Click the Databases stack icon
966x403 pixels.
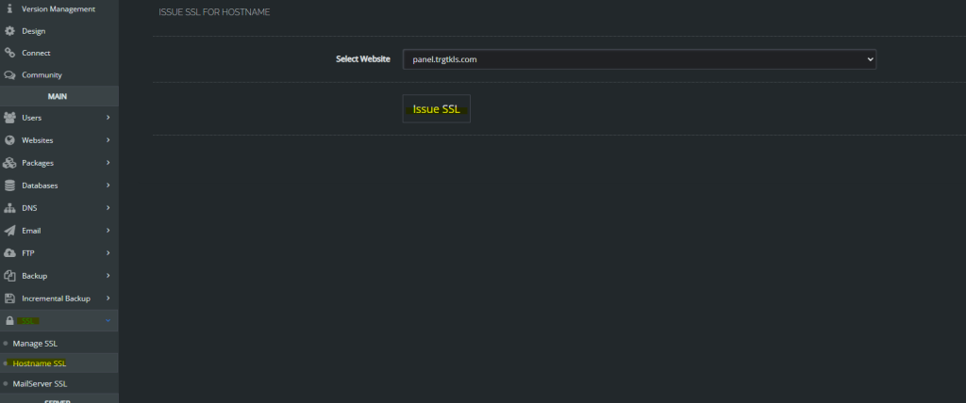9,185
